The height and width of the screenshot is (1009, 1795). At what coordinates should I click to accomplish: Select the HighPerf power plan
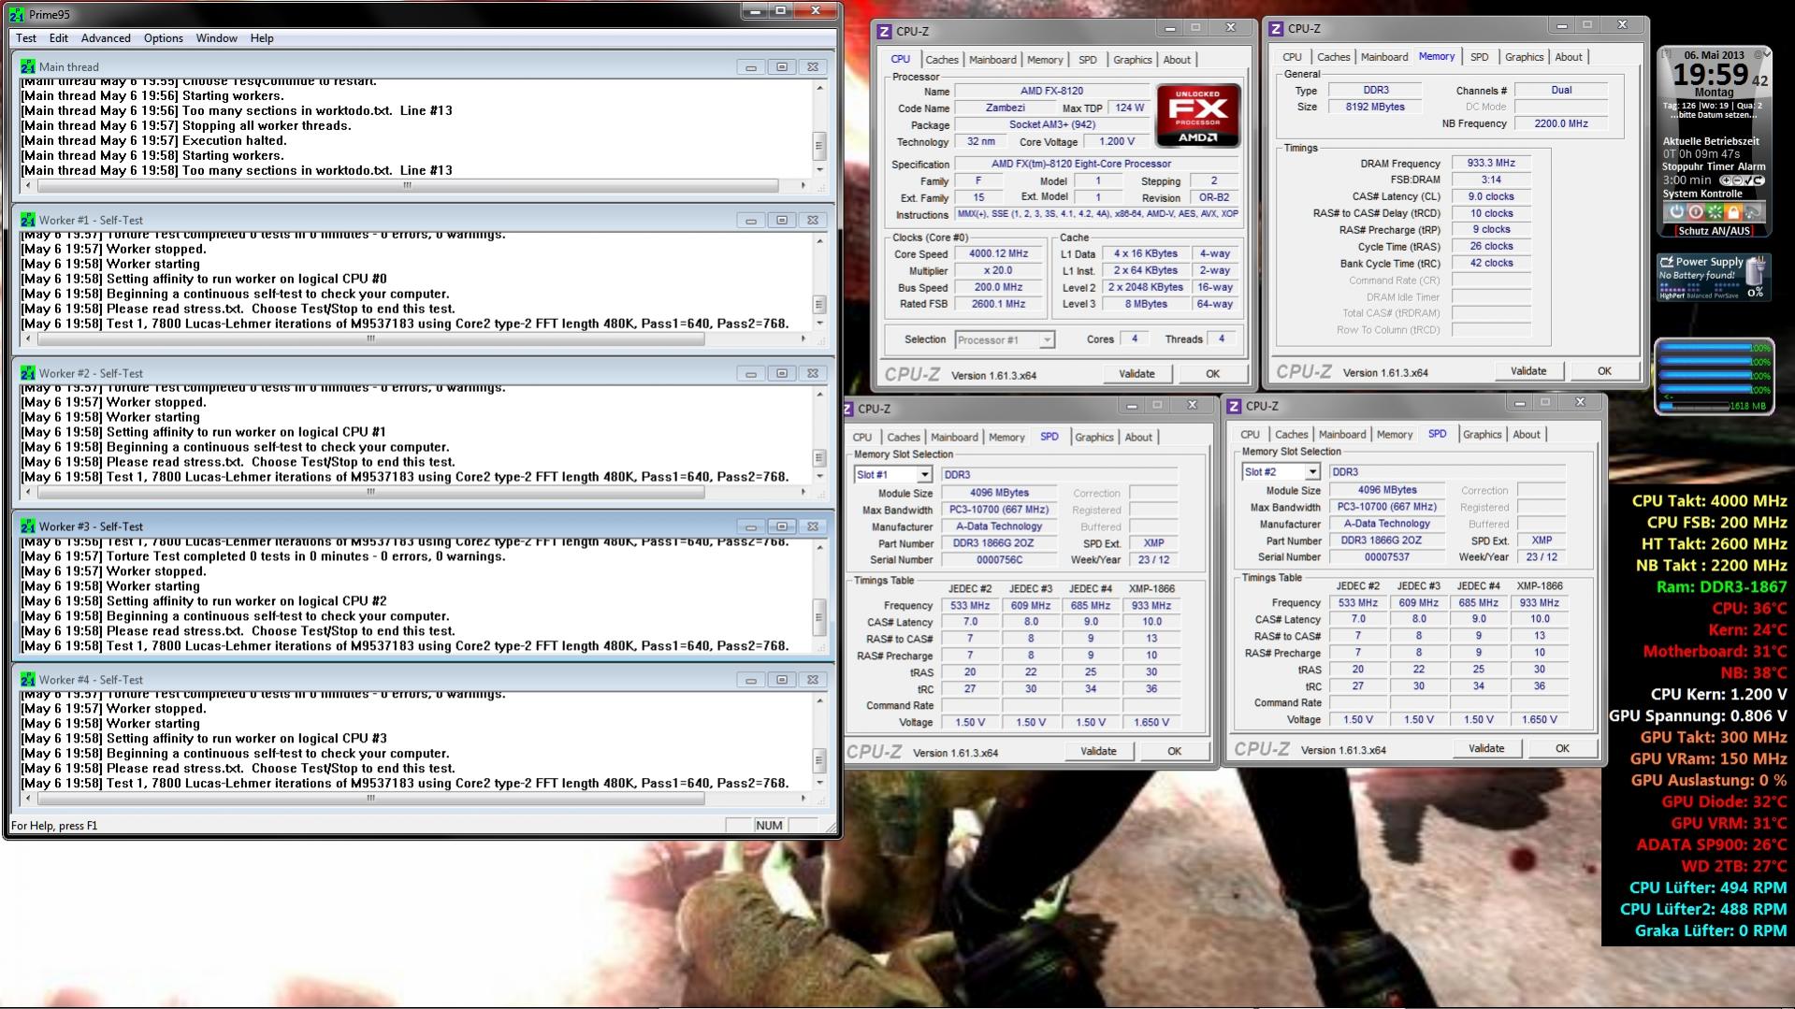(x=1672, y=296)
